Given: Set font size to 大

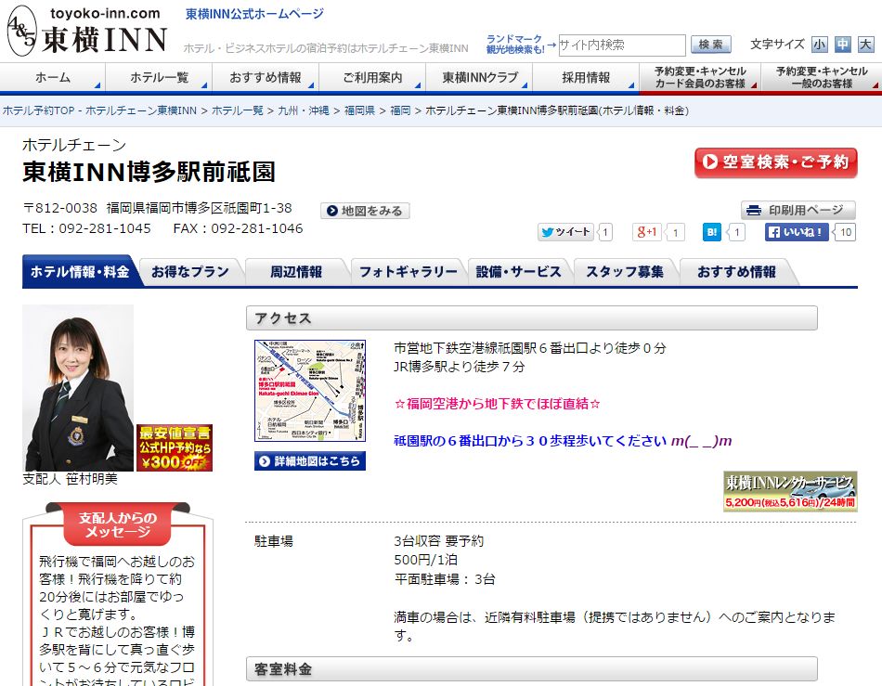Looking at the screenshot, I should [x=865, y=45].
